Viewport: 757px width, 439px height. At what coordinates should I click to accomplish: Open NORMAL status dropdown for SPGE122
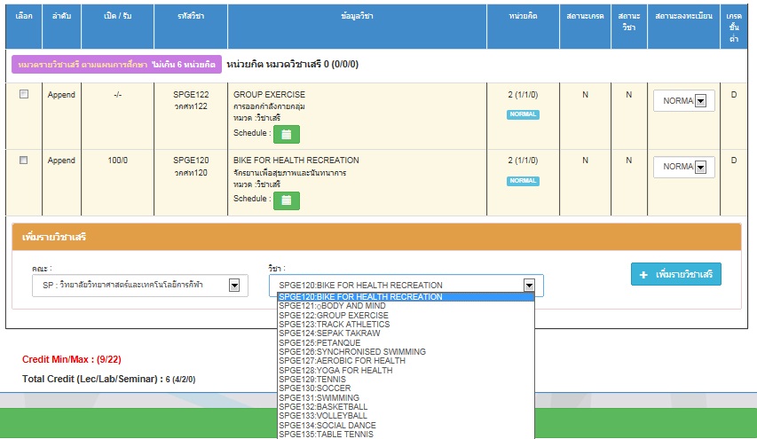[x=683, y=101]
